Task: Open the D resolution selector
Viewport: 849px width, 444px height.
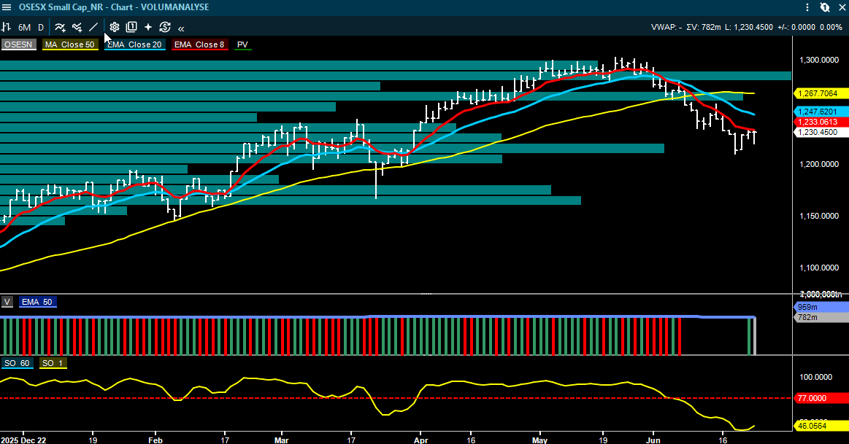Action: [x=41, y=27]
